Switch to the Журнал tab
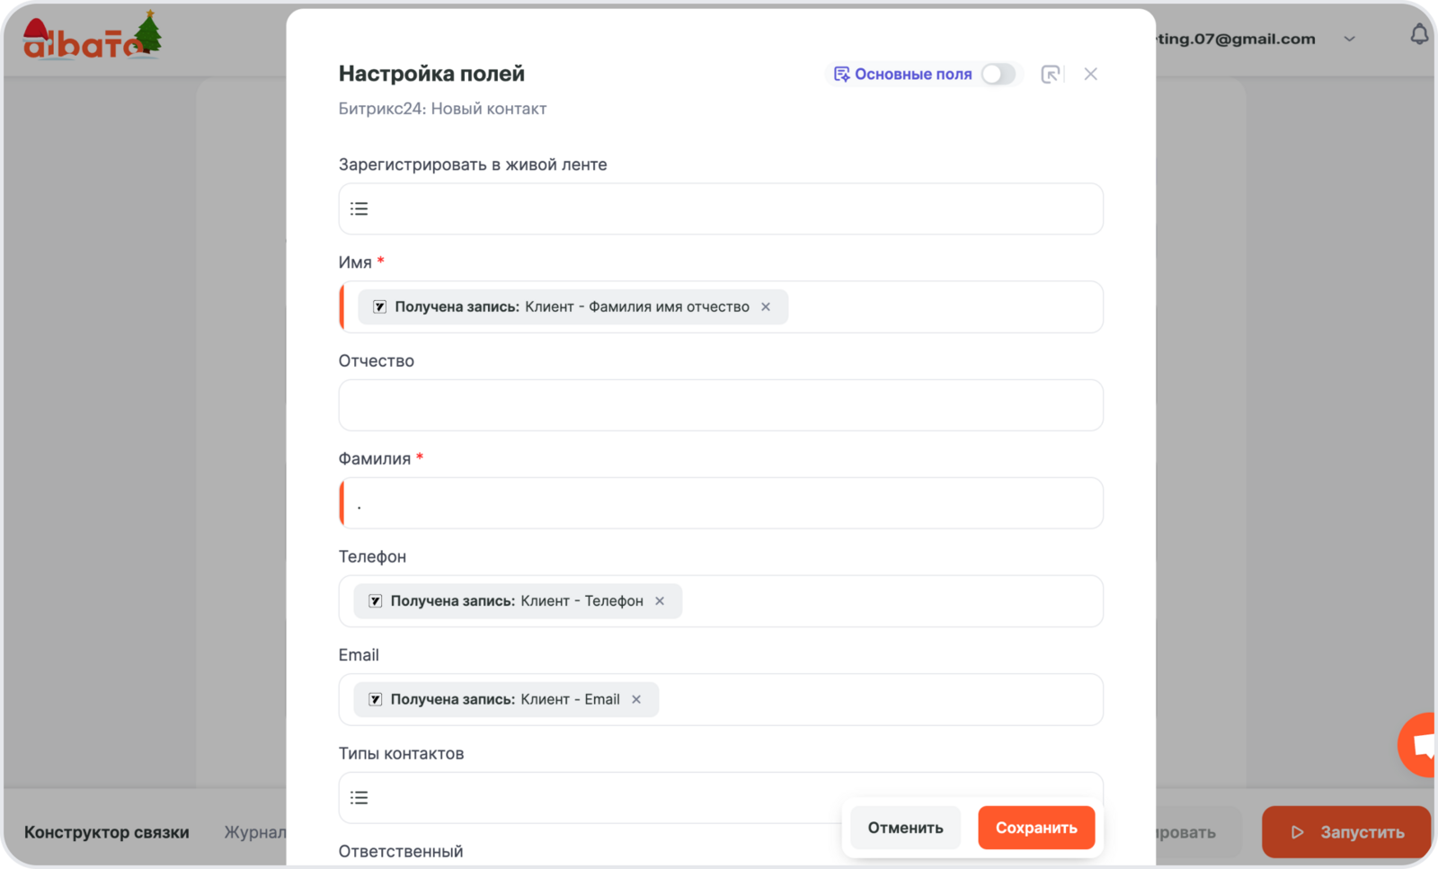 254,832
